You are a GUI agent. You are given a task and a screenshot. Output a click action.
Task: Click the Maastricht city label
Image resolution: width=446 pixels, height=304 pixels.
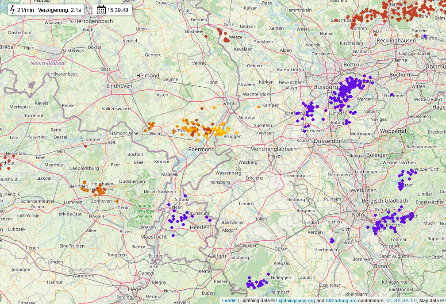click(x=153, y=237)
